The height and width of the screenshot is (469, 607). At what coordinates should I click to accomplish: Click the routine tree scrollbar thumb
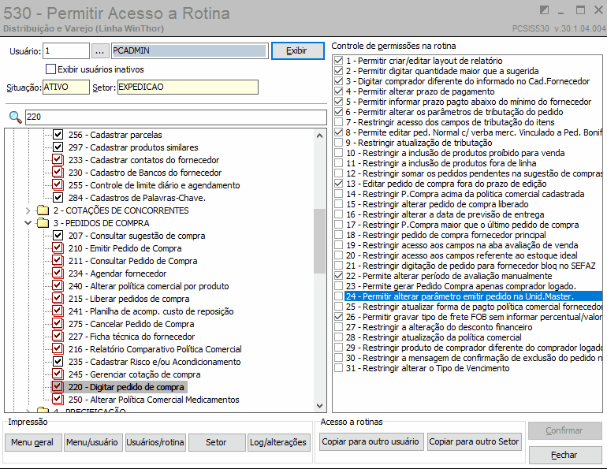[x=319, y=241]
